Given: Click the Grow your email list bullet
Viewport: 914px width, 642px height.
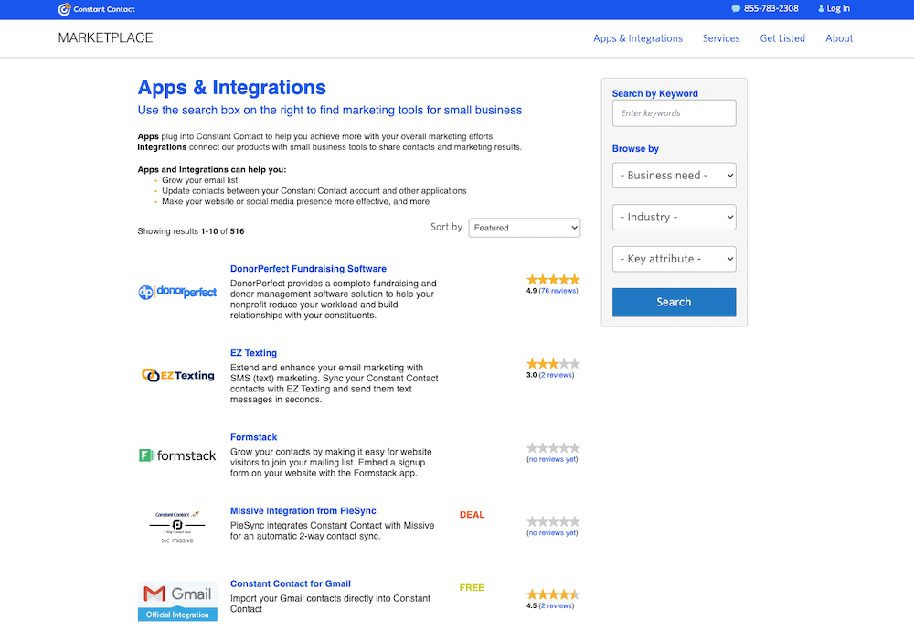Looking at the screenshot, I should 199,180.
